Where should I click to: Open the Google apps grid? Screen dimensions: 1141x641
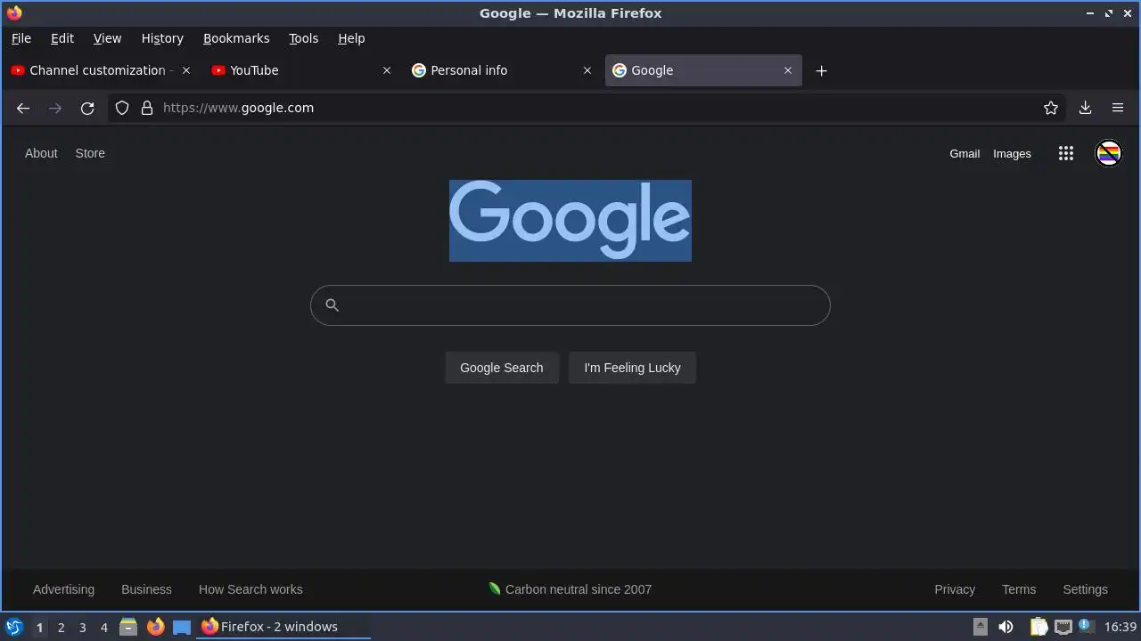[1066, 153]
